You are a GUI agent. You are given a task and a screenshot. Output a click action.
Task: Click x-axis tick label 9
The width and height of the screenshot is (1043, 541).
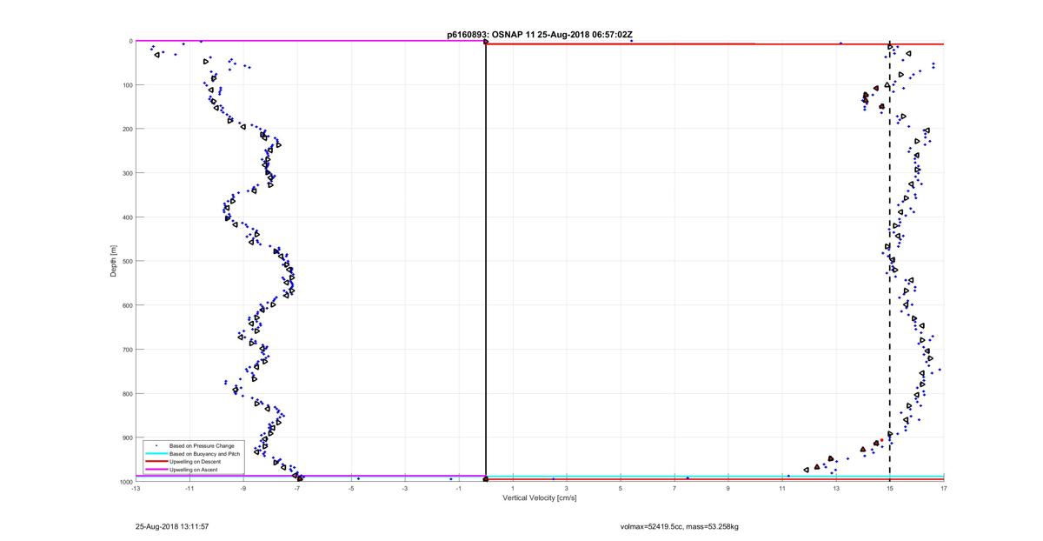[728, 488]
